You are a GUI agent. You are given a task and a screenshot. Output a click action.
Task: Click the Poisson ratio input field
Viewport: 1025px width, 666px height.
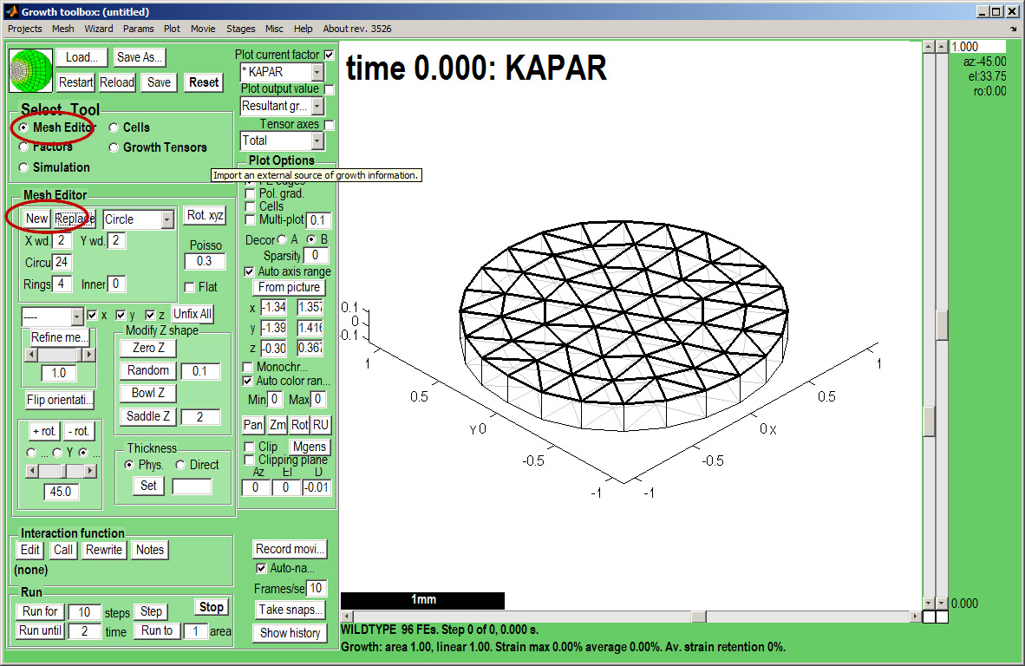point(205,261)
